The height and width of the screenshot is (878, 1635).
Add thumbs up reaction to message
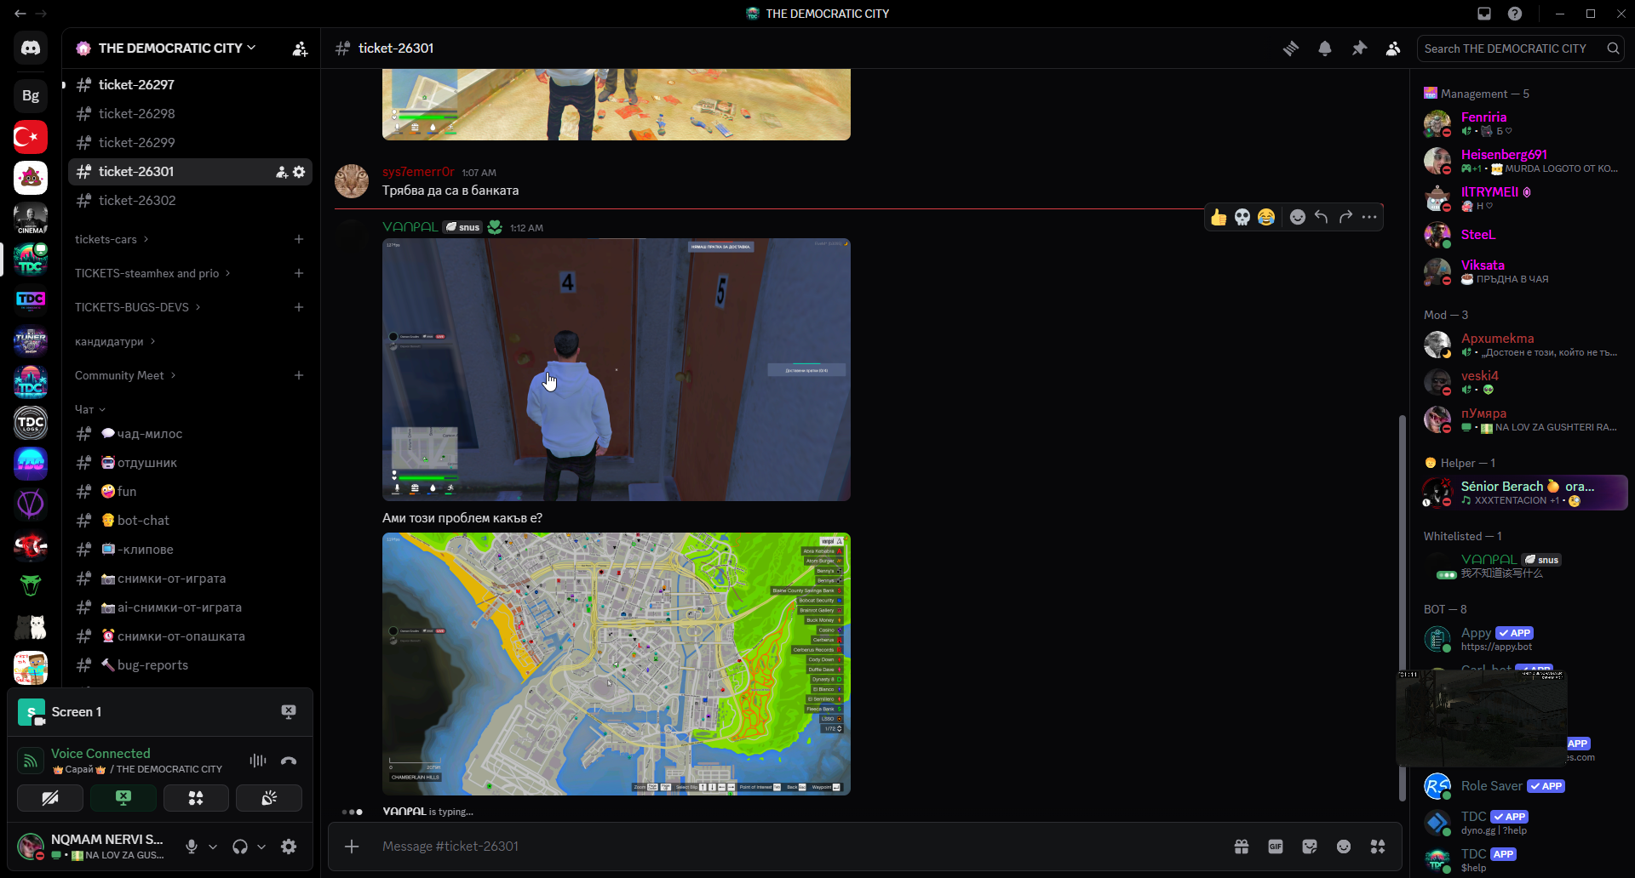1219,217
